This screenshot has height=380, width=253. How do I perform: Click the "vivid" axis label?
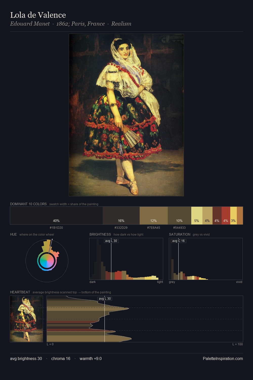(239, 282)
